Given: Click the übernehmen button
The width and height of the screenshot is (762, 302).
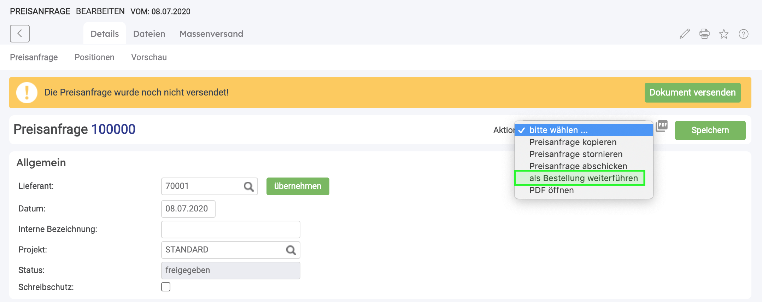Looking at the screenshot, I should point(298,186).
